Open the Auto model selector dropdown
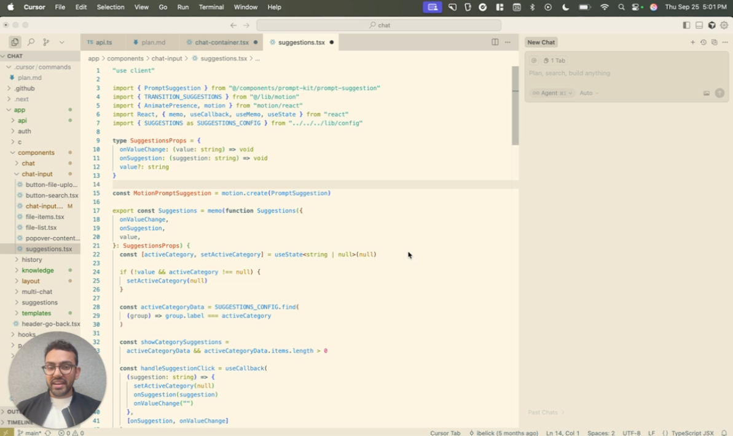 (589, 93)
